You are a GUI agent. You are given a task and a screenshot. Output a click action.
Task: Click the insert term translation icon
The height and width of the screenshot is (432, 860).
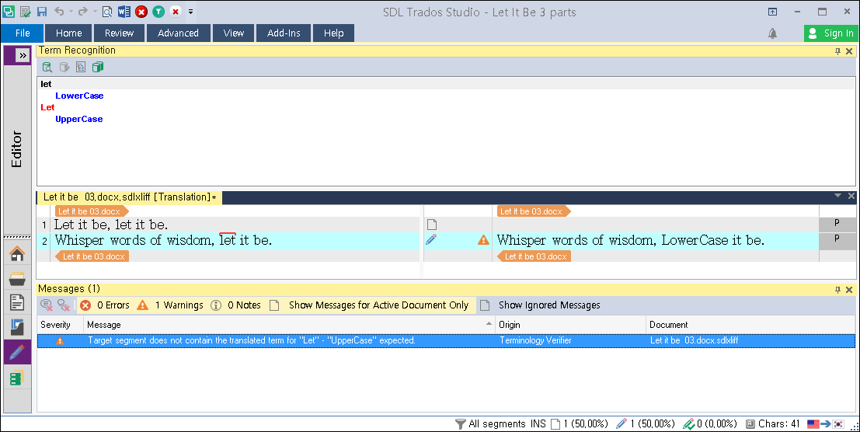(64, 67)
